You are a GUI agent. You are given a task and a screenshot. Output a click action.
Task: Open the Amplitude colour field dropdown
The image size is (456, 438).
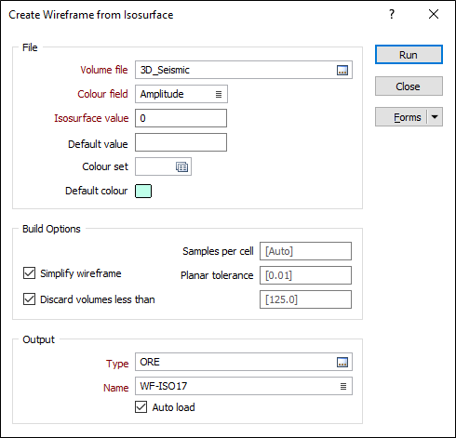pos(181,94)
